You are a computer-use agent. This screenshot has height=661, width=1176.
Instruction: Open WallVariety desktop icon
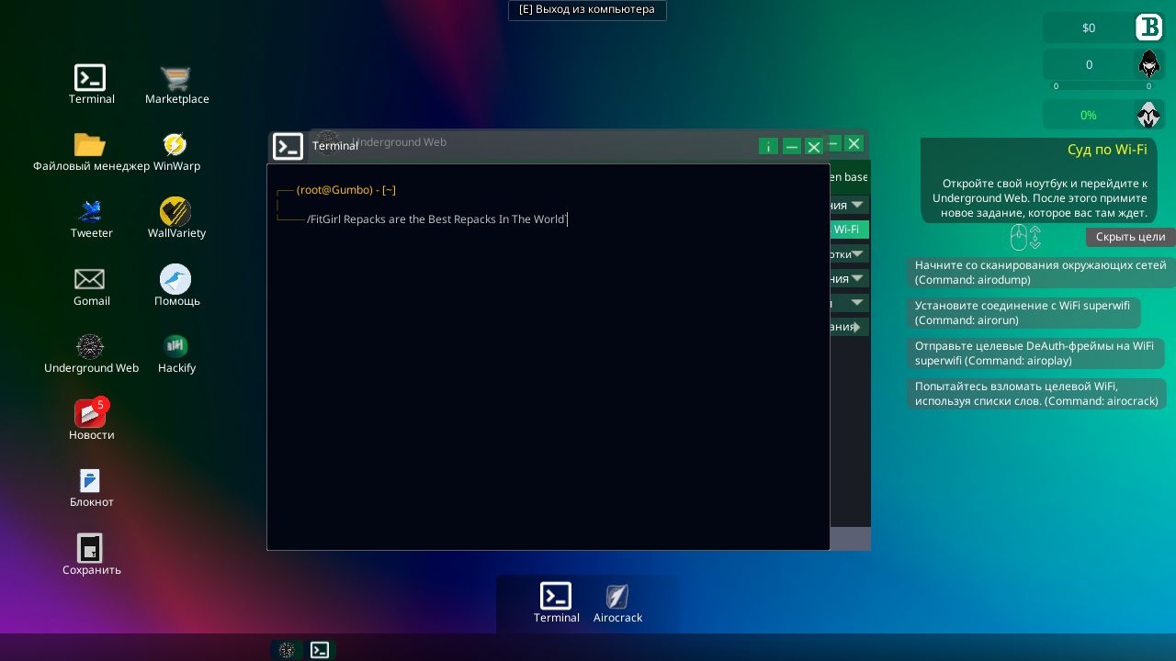[175, 212]
